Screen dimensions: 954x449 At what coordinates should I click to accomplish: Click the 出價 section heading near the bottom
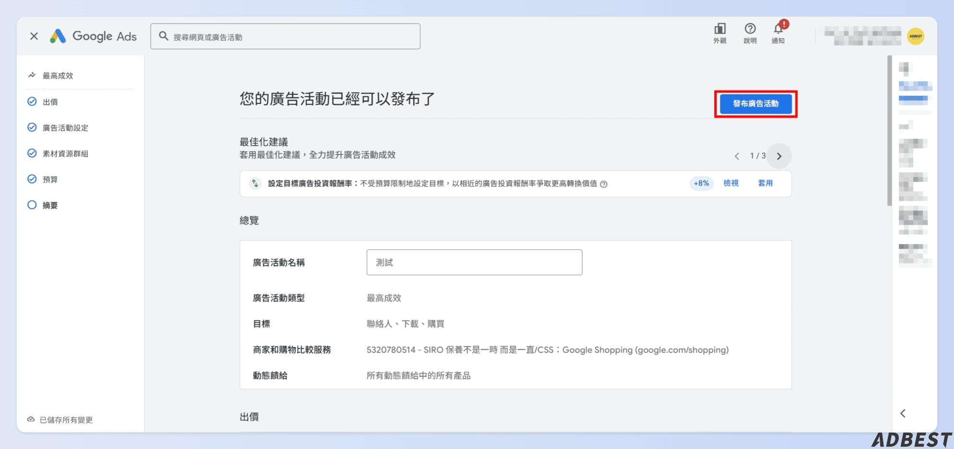coord(249,417)
